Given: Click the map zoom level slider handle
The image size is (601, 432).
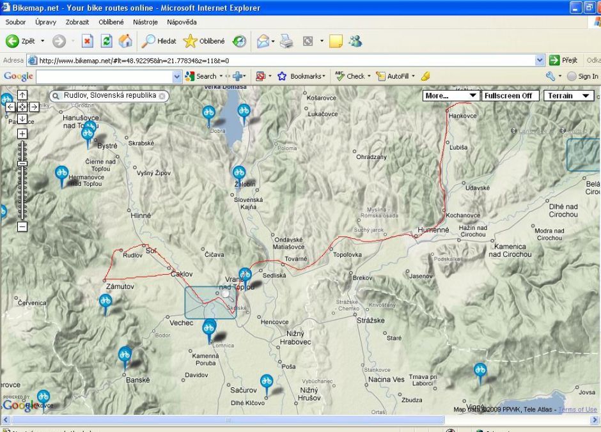Looking at the screenshot, I should [x=22, y=164].
